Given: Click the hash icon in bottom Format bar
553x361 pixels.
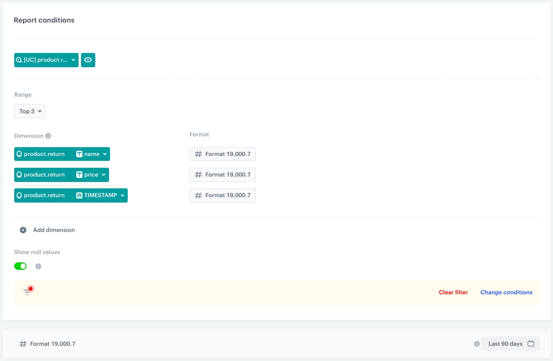Looking at the screenshot, I should point(23,344).
